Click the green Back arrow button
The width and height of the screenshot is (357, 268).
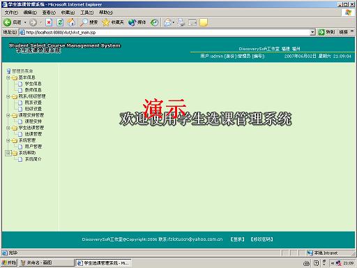7,22
